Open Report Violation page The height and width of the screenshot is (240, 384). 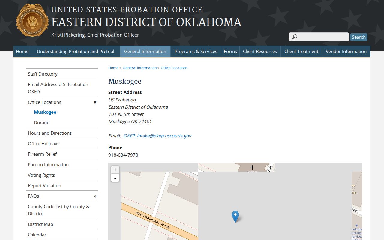click(62, 185)
